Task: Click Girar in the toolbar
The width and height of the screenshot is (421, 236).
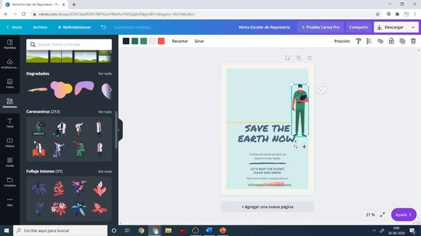Action: (199, 41)
